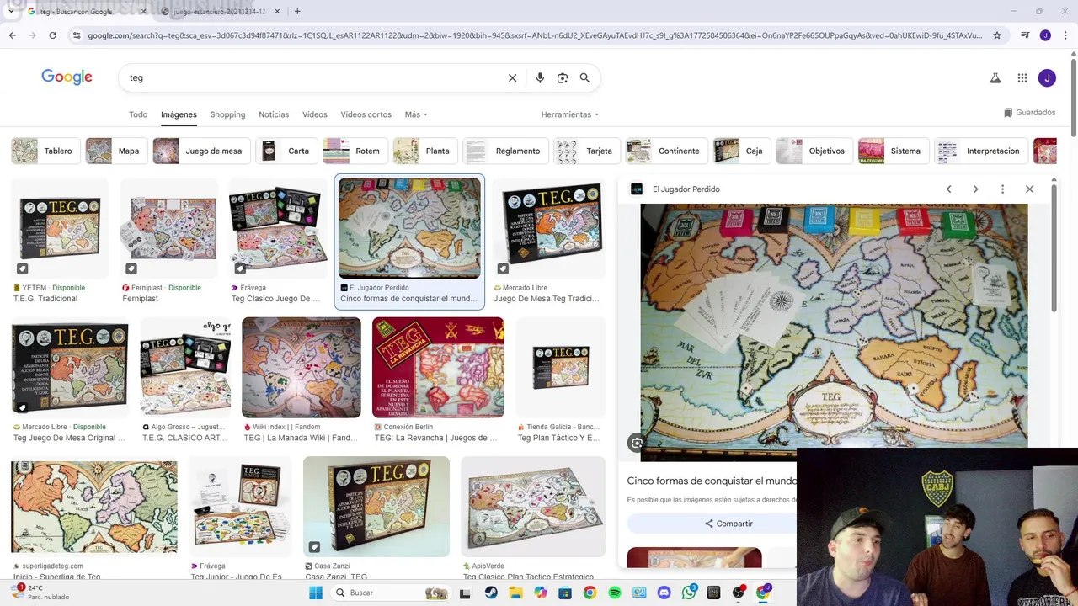Click the browser address bar URL
The image size is (1078, 606).
point(535,35)
